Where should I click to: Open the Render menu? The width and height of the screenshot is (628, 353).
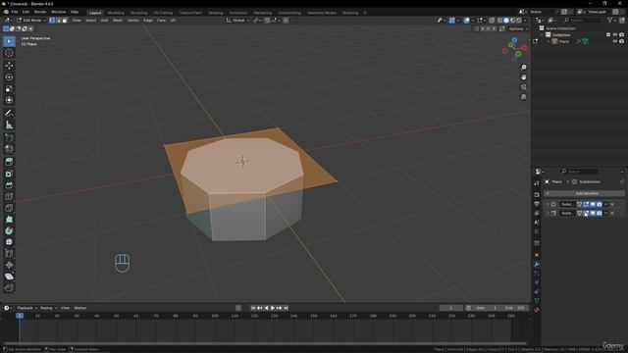point(40,12)
